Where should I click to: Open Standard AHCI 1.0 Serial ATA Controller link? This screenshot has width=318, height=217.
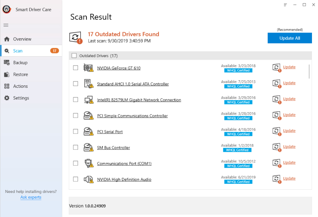click(133, 84)
